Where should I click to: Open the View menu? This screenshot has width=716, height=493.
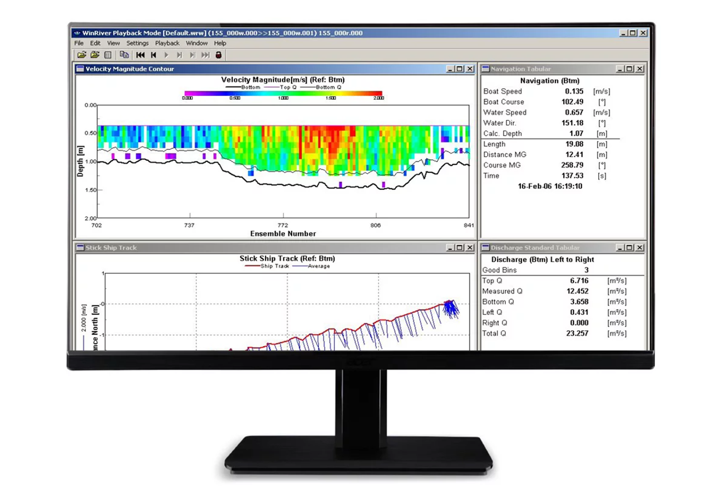point(113,43)
